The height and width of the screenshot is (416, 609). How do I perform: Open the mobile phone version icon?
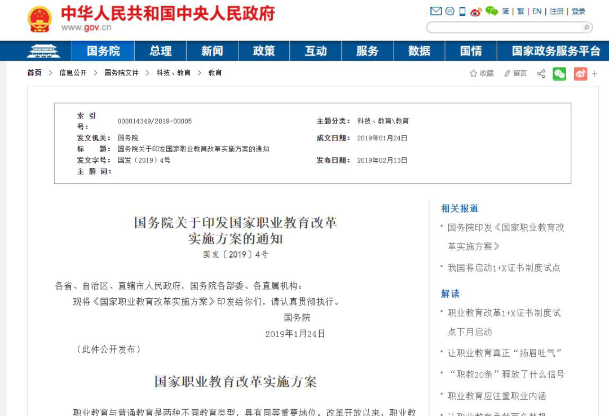[462, 11]
